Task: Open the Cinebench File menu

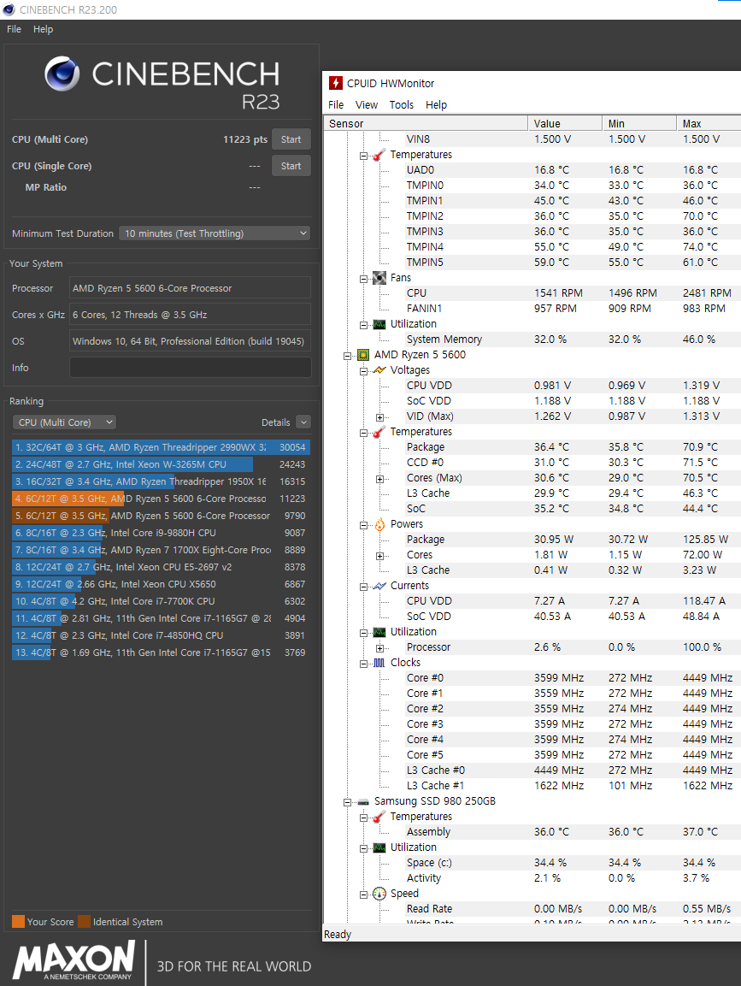Action: pos(14,29)
